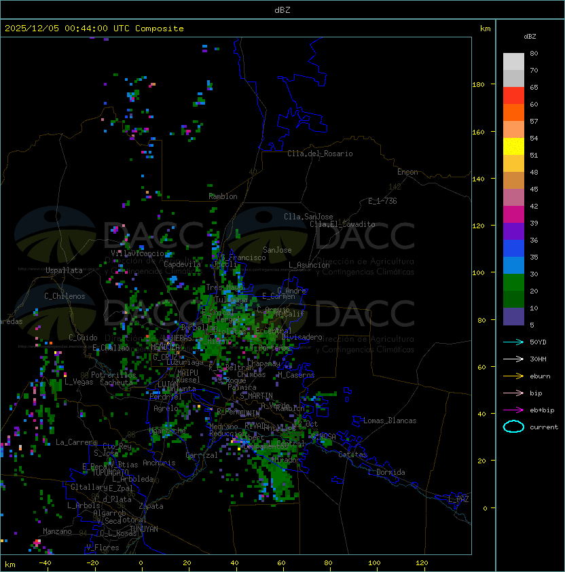Click the 'Catitas' map label
Viewport: 565px width, 572px height.
[352, 454]
